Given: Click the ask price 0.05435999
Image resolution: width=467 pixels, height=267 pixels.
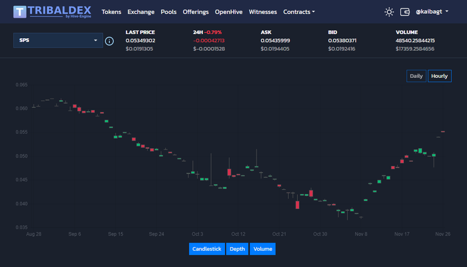Looking at the screenshot, I should pyautogui.click(x=275, y=41).
